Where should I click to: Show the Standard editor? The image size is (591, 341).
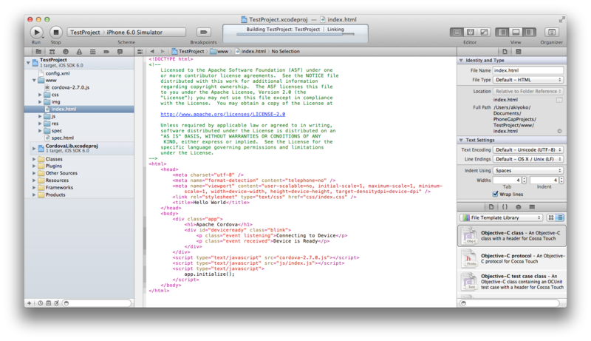click(457, 33)
